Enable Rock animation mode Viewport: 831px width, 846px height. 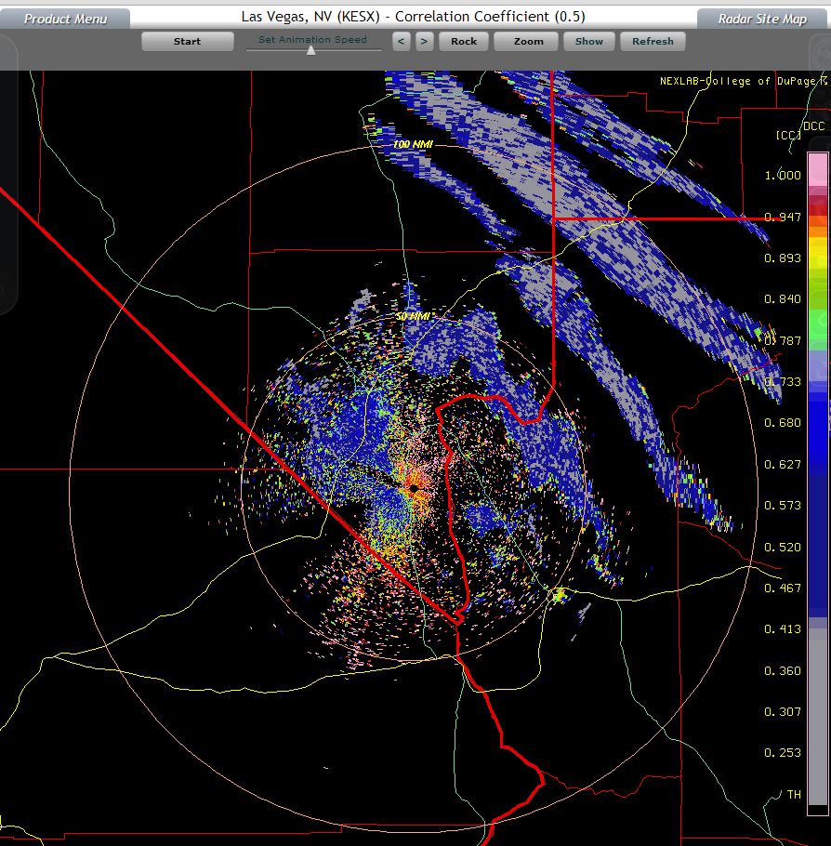[x=464, y=41]
